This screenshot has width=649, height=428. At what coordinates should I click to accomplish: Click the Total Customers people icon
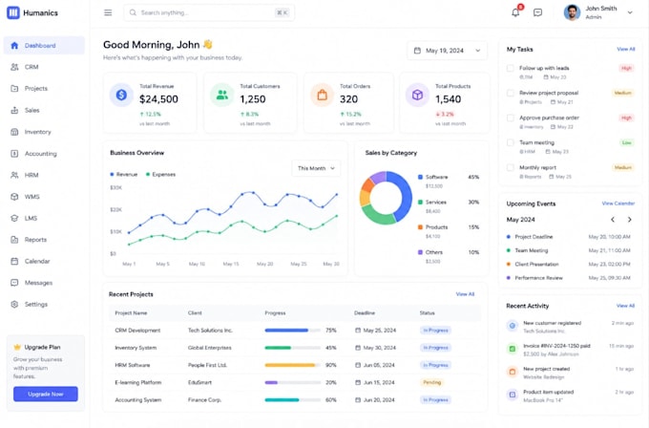[221, 95]
